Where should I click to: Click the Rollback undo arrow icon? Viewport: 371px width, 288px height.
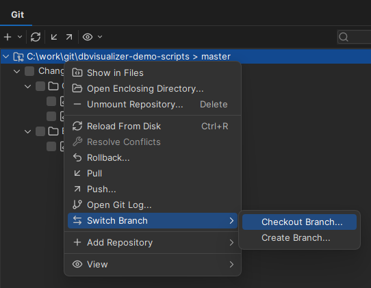(x=77, y=157)
